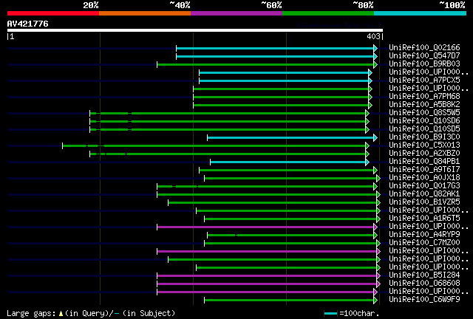The width and height of the screenshot is (473, 319).
Task: Click the arrowhead of hit A0JX18
Action: (x=378, y=179)
